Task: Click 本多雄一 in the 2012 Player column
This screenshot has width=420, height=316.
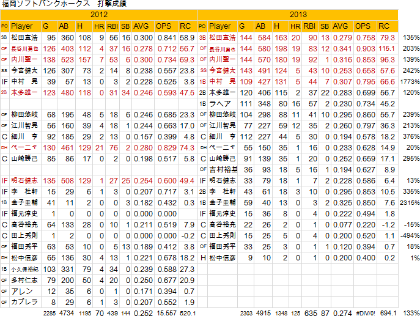Action: pos(24,92)
